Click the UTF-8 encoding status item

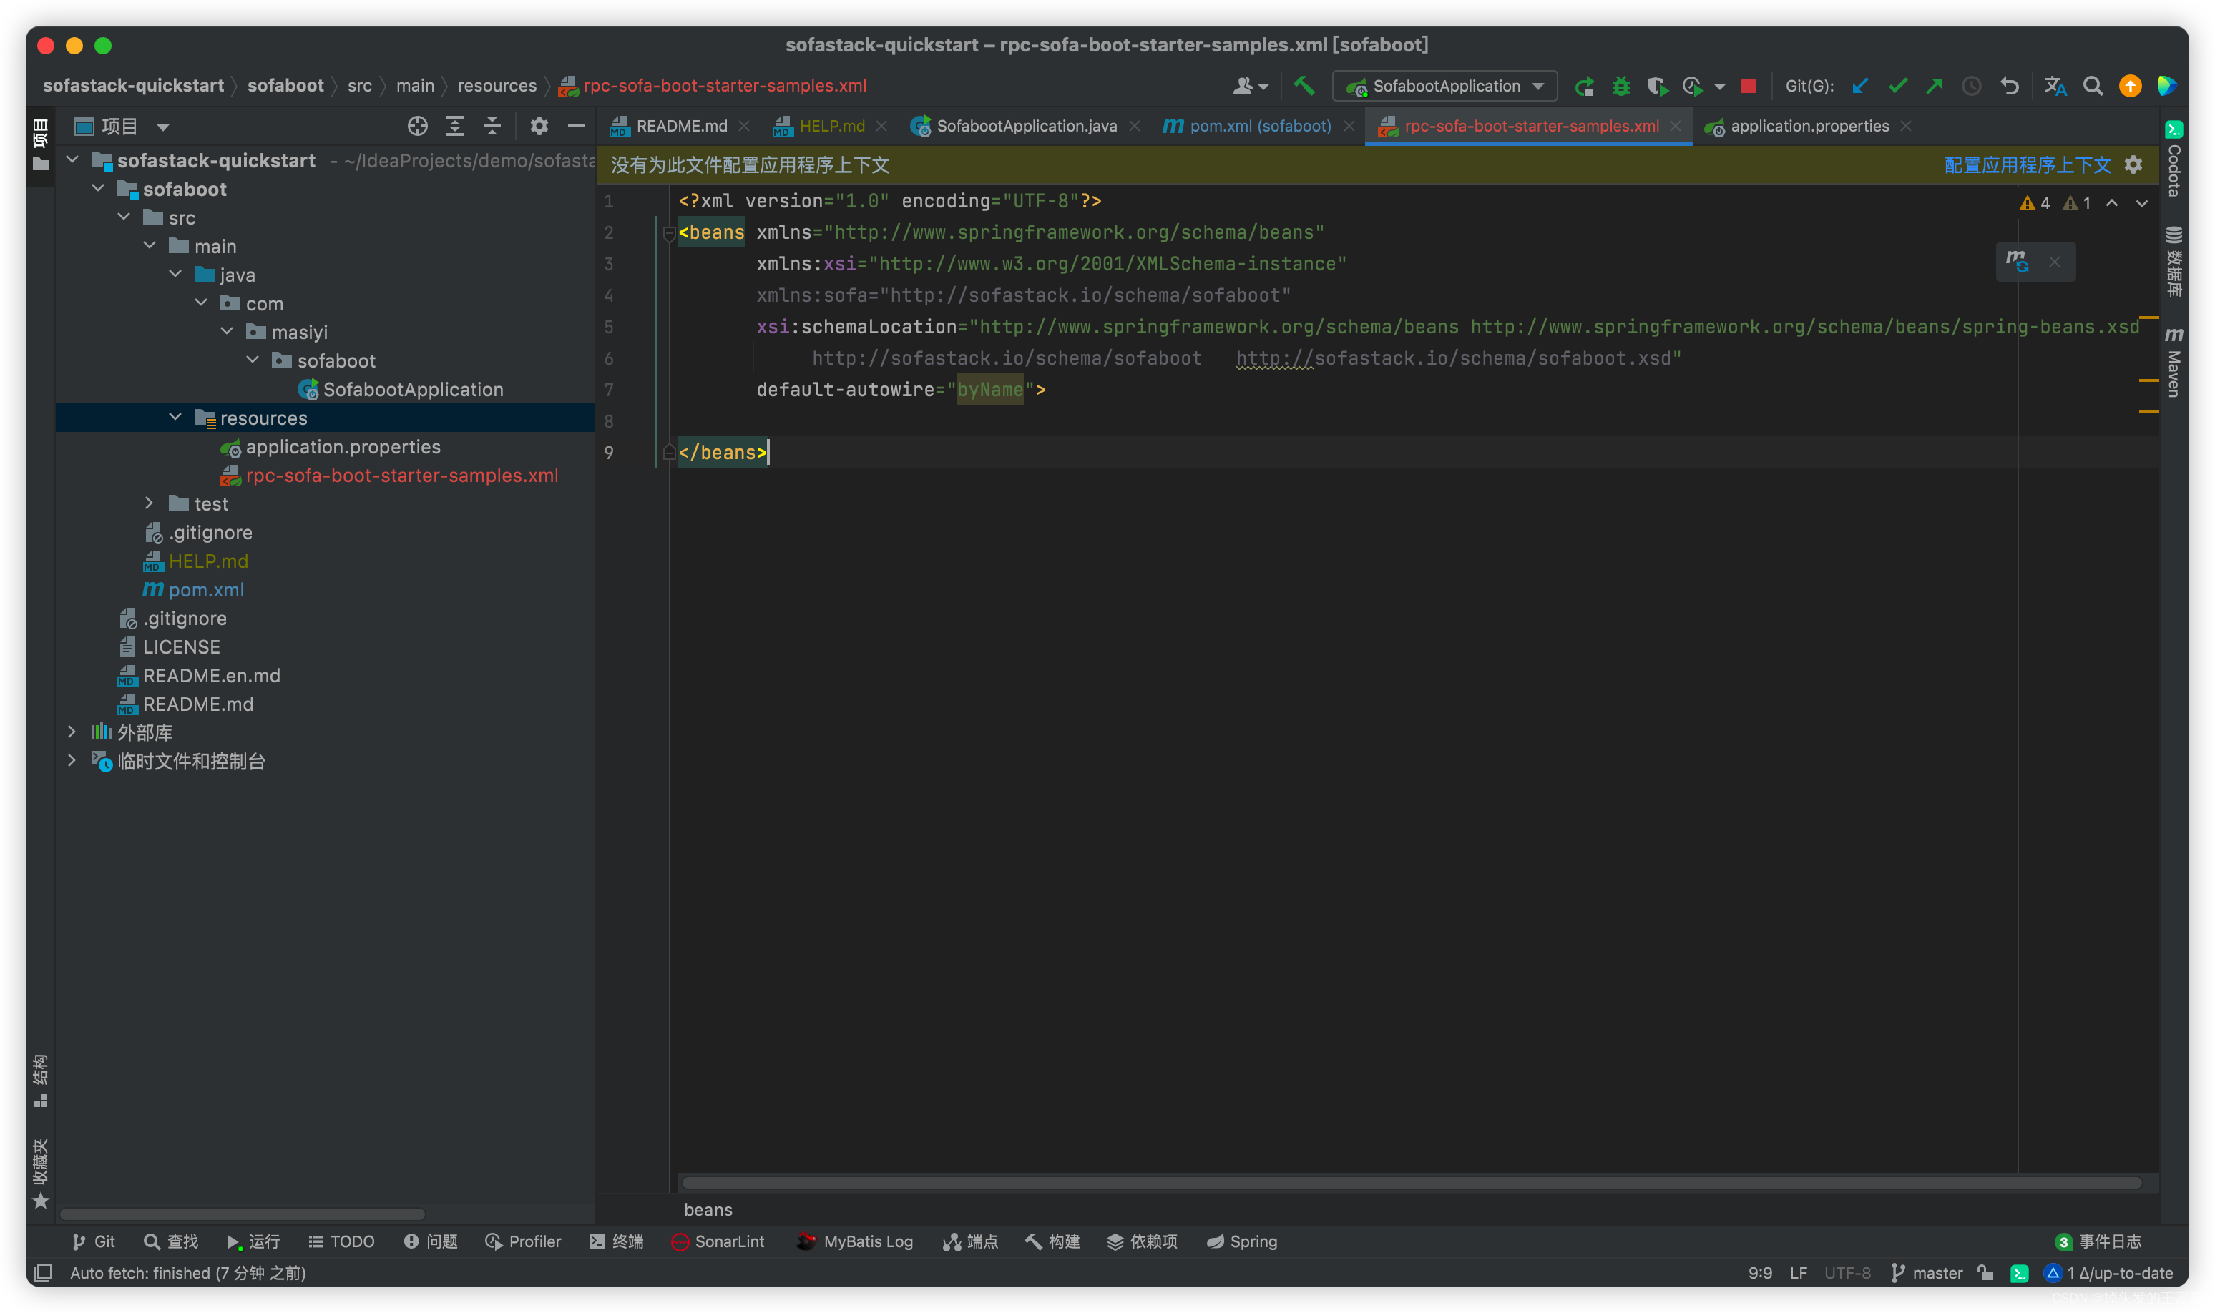[1847, 1272]
